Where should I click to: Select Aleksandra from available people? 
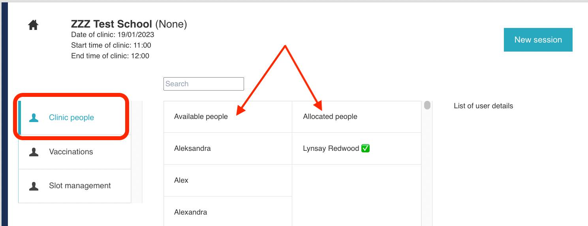click(x=192, y=148)
